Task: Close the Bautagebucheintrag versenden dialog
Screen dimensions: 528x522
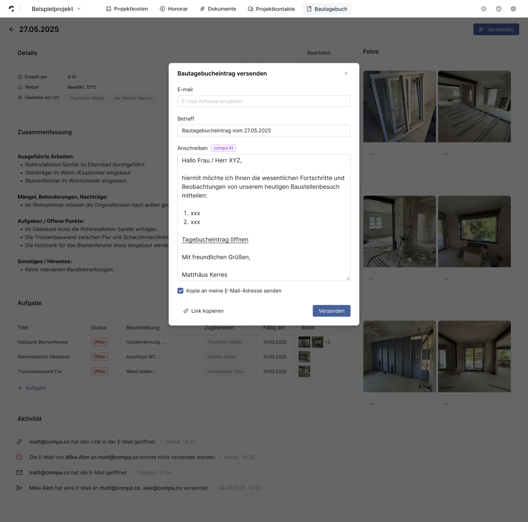Action: coord(346,73)
